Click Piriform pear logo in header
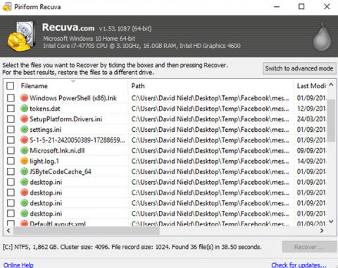The image size is (338, 268). [x=323, y=37]
